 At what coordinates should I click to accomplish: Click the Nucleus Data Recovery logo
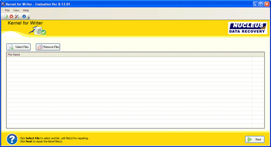point(247,28)
